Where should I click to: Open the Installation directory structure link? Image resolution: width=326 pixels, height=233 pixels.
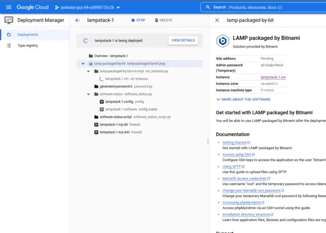point(248,214)
